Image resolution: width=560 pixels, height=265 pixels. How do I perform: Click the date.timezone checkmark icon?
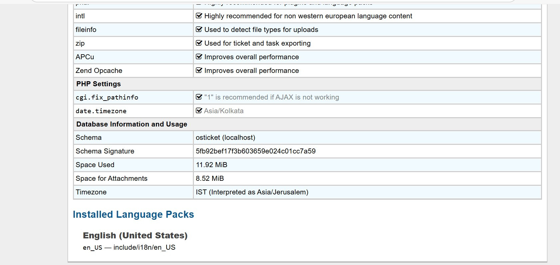pos(199,111)
